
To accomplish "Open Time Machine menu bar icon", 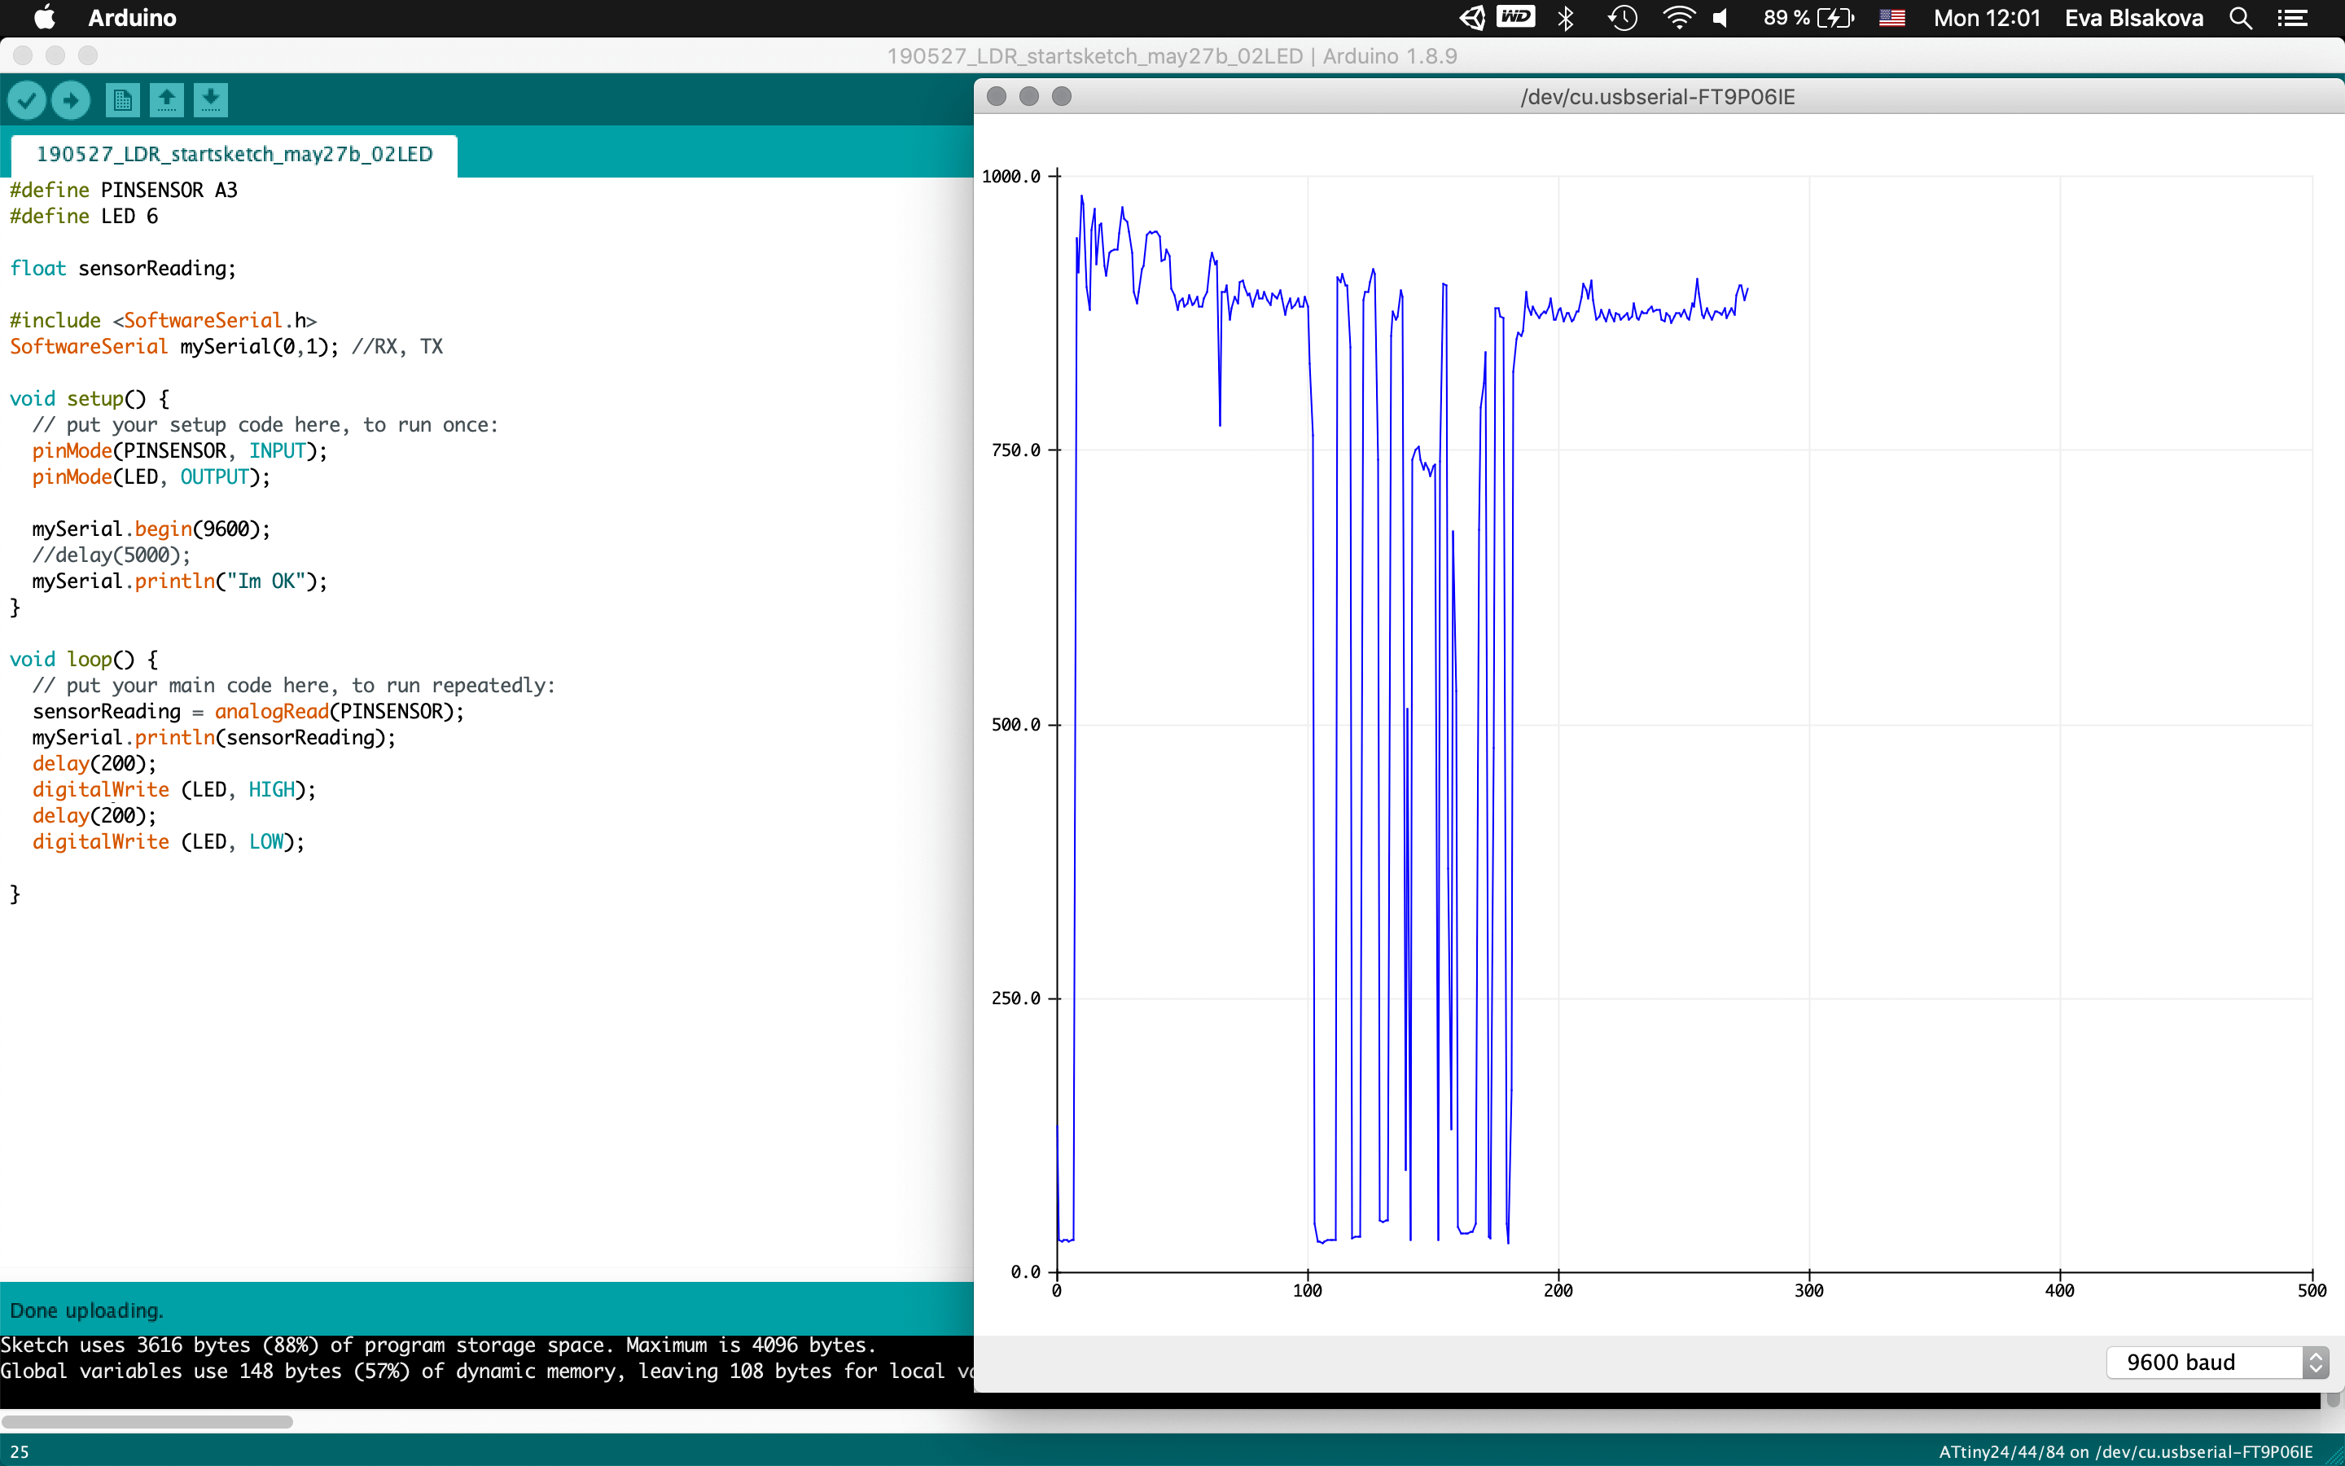I will [x=1622, y=19].
